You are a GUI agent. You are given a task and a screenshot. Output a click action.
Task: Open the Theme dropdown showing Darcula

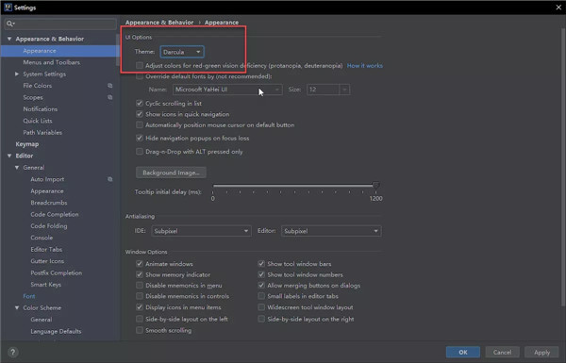point(182,52)
